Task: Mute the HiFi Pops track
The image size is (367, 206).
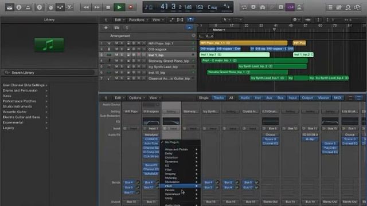Action: click(116, 43)
